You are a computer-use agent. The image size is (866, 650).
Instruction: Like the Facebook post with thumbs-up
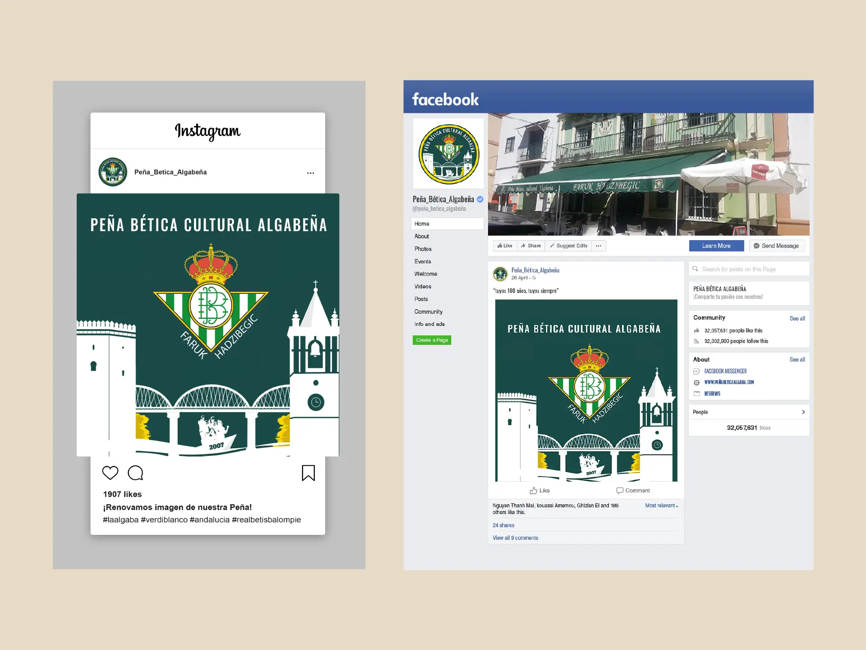tap(540, 491)
